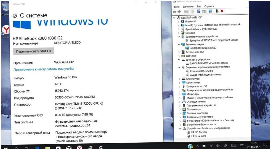
Task: Collapse the Дисковые устройства node
Action: click(x=179, y=60)
